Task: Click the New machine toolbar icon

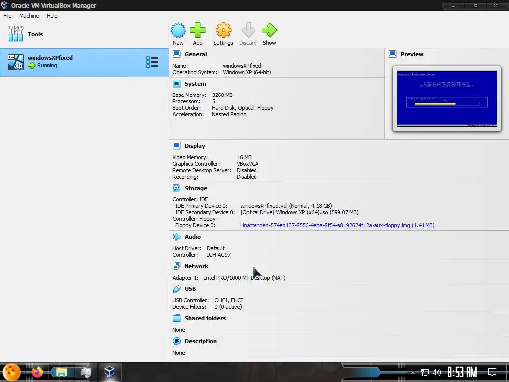Action: (x=178, y=30)
